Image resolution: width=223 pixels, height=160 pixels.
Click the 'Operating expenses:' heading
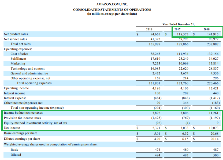(18, 49)
